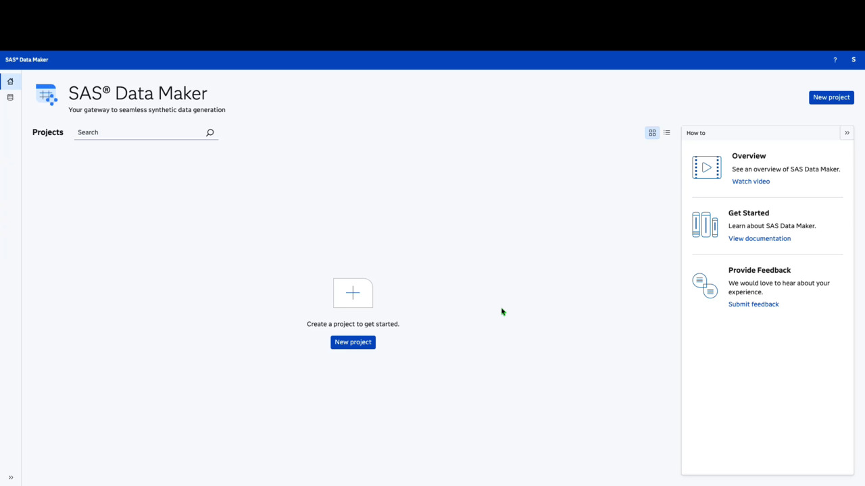Viewport: 865px width, 486px height.
Task: Open the Submit feedback link
Action: [x=753, y=304]
